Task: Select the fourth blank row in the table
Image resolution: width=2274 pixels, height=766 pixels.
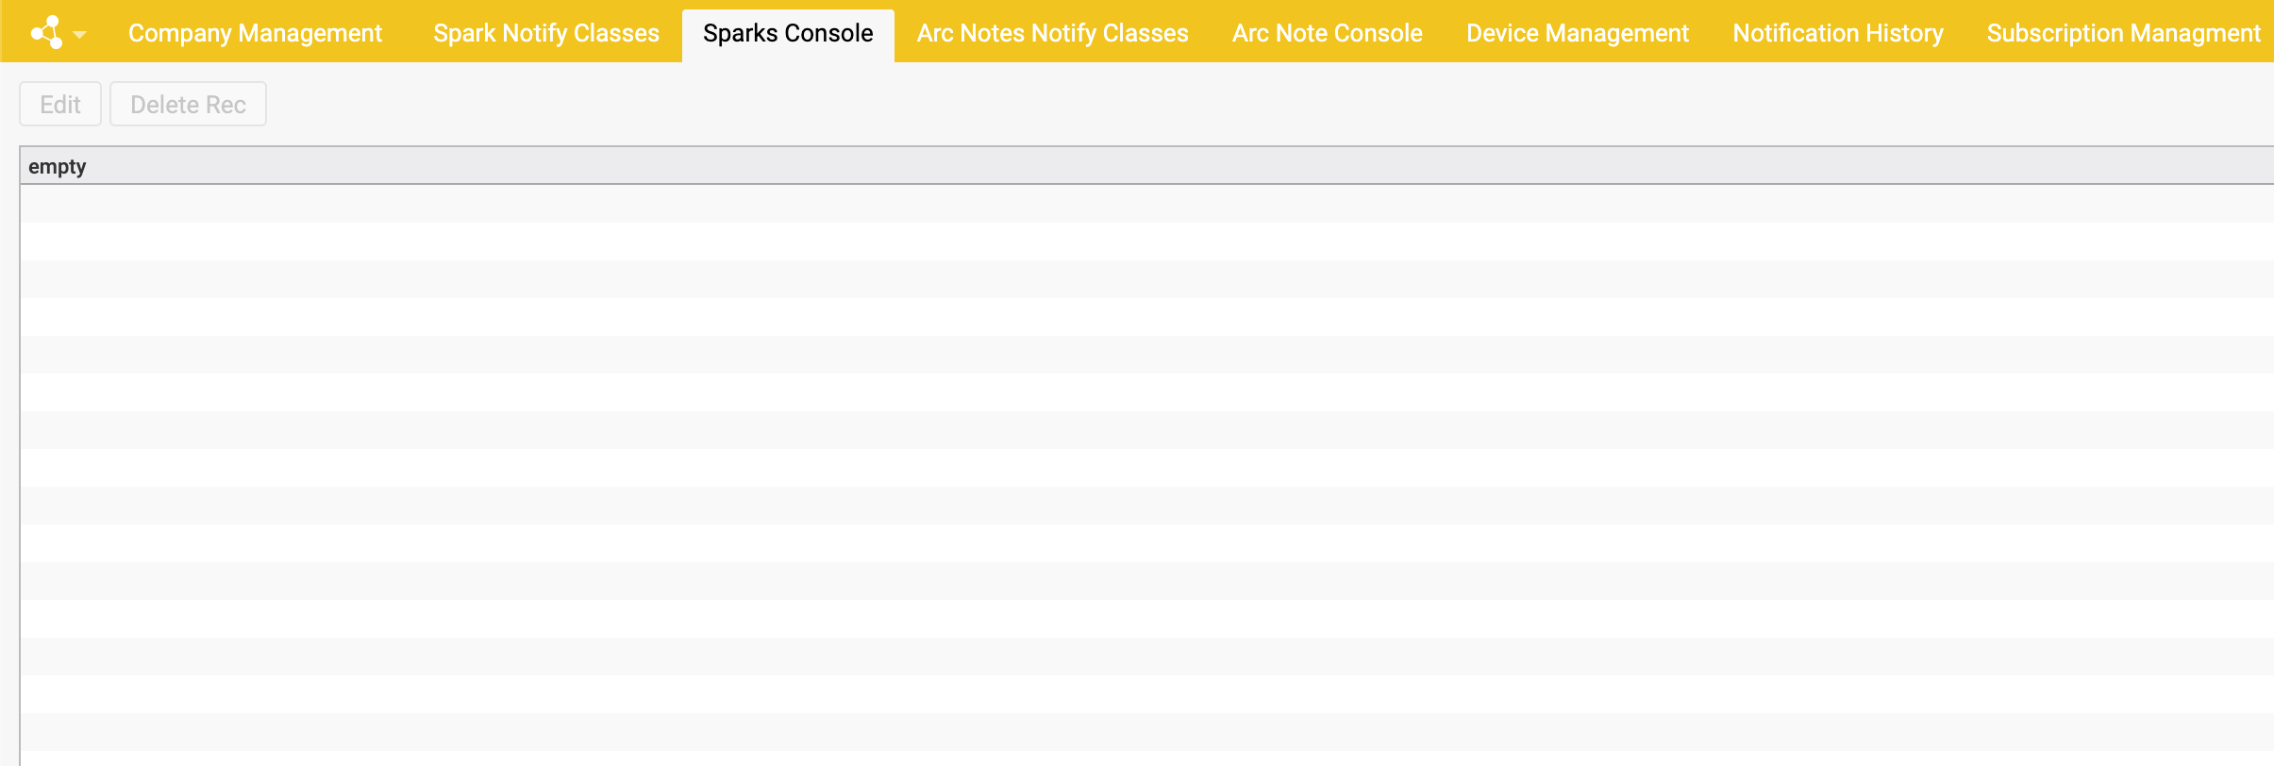Action: click(x=1132, y=317)
